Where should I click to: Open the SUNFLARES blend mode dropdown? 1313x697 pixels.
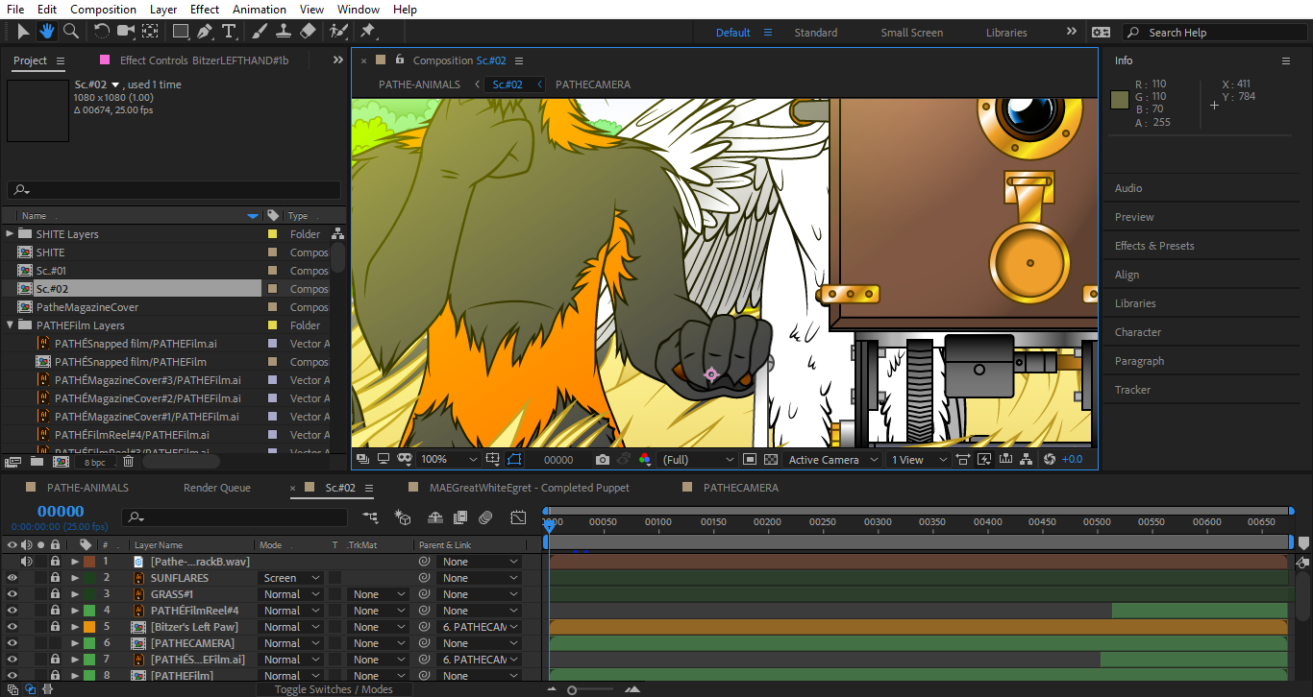(290, 578)
